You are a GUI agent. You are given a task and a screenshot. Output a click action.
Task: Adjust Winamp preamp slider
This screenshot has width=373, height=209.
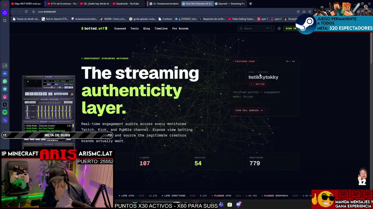[x=27, y=111]
